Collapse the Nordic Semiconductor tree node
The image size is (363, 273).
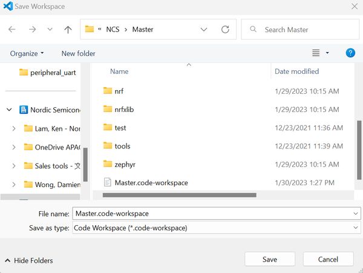click(x=9, y=110)
